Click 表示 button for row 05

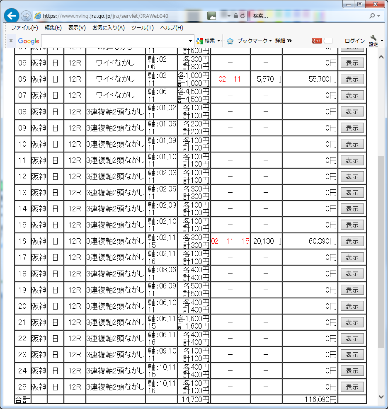tap(352, 63)
